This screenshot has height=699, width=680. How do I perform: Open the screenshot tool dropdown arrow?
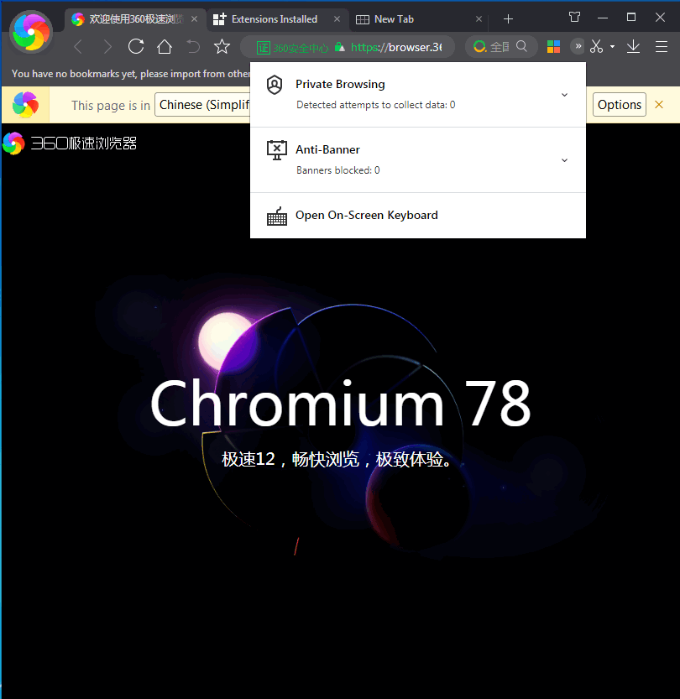click(x=612, y=46)
